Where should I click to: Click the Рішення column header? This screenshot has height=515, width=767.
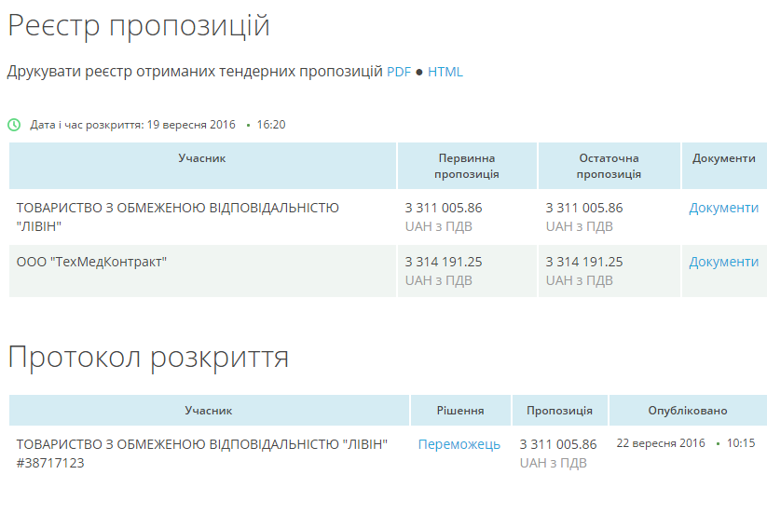[x=460, y=410]
